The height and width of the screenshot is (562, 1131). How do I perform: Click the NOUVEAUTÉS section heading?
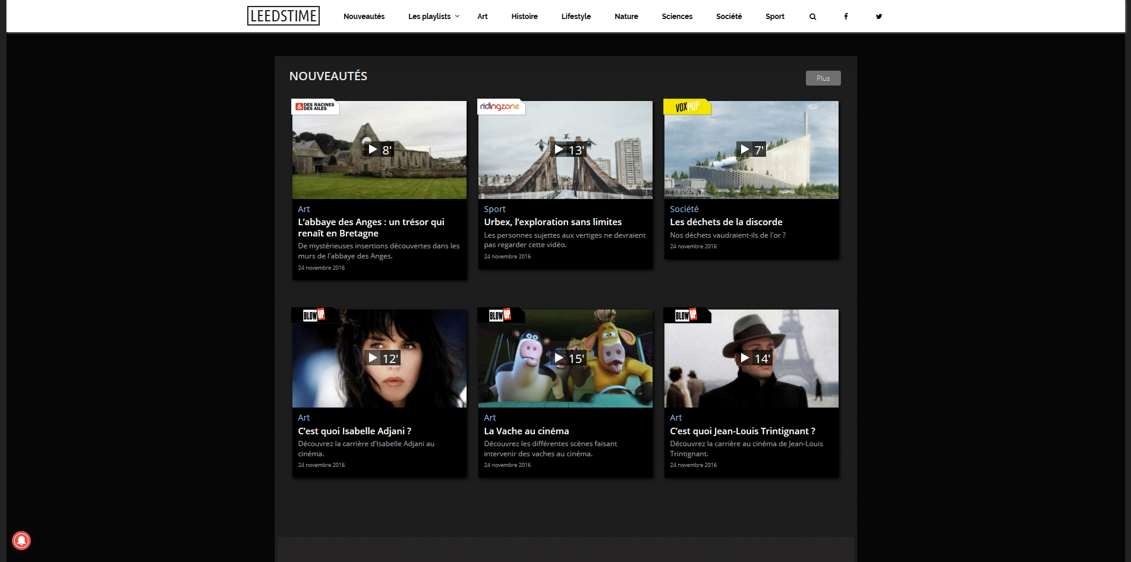[328, 76]
